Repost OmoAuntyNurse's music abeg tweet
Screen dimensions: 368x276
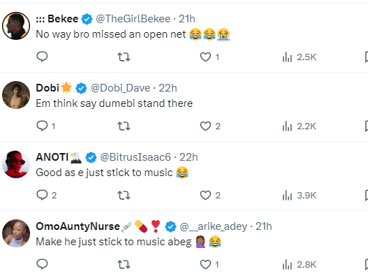tap(124, 265)
